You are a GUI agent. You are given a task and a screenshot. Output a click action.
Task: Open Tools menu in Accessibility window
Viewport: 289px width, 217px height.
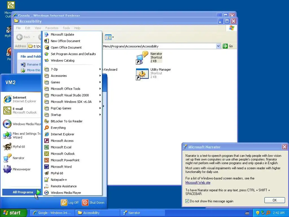click(x=66, y=28)
